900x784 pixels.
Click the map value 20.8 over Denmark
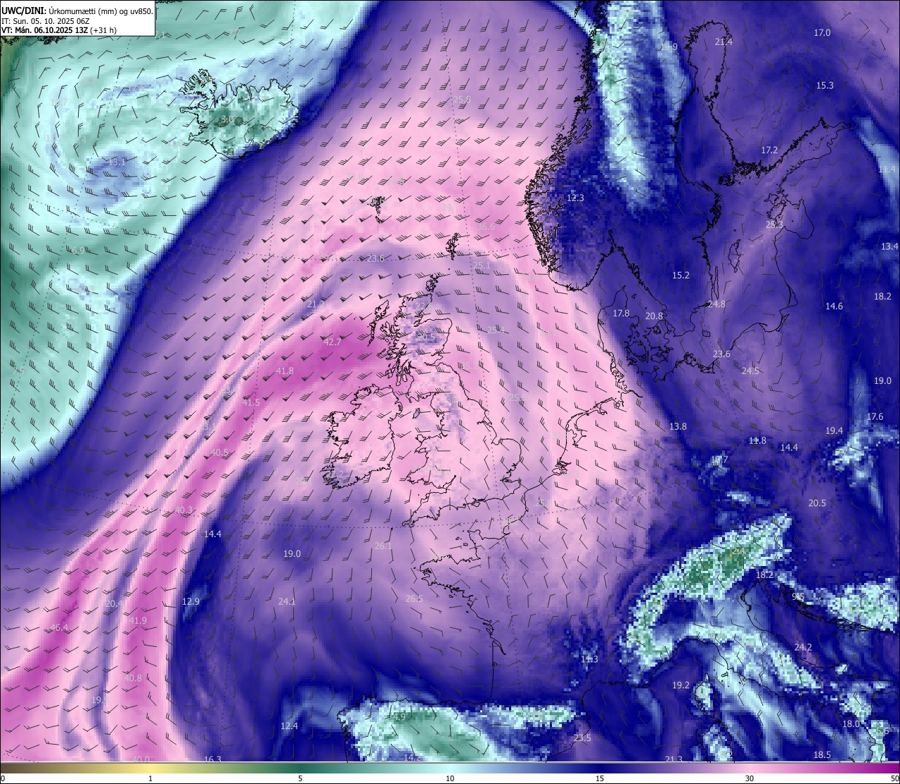(x=654, y=316)
